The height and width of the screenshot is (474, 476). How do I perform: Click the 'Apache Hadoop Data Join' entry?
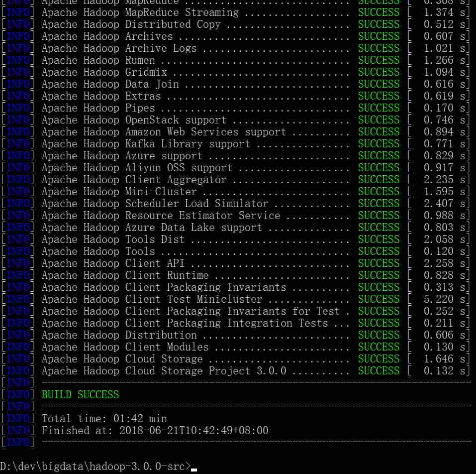tap(110, 84)
